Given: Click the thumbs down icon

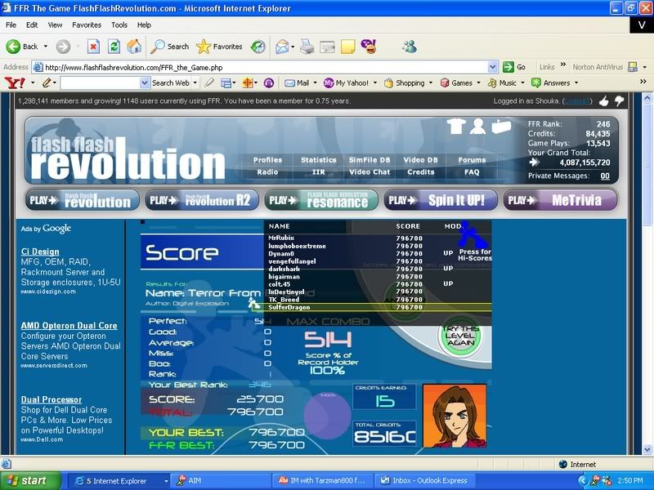Looking at the screenshot, I should tap(619, 101).
